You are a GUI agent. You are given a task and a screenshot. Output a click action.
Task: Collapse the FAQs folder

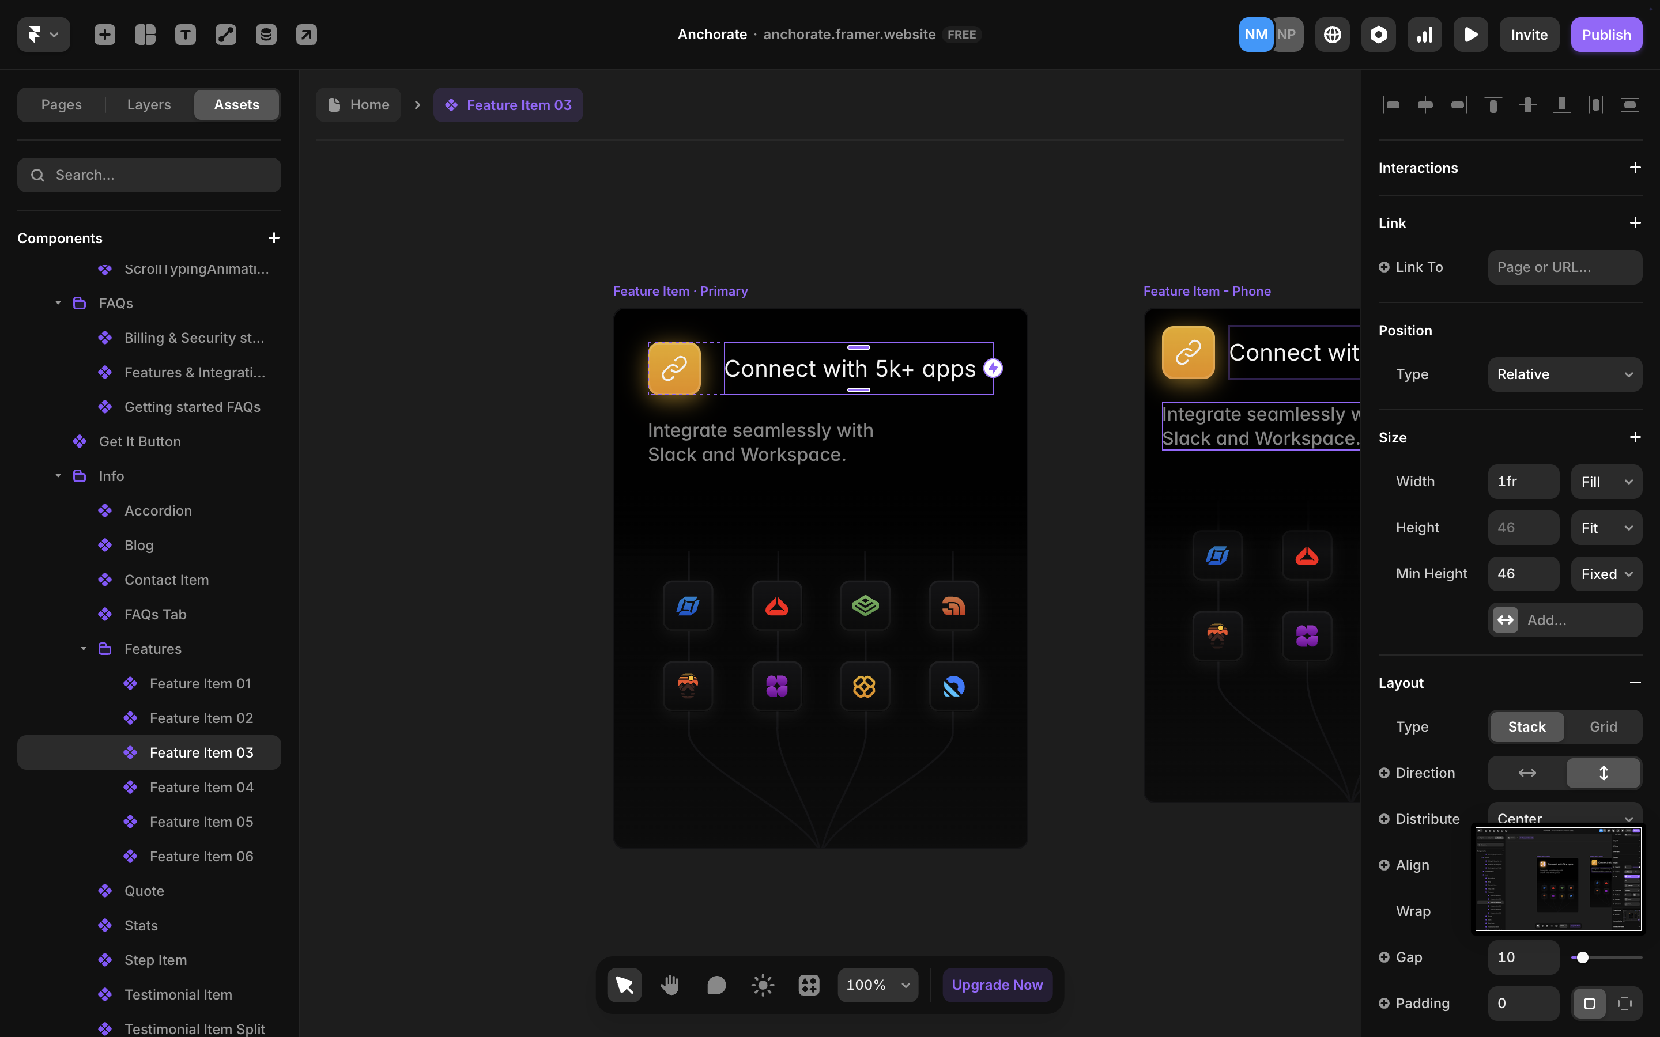(58, 303)
